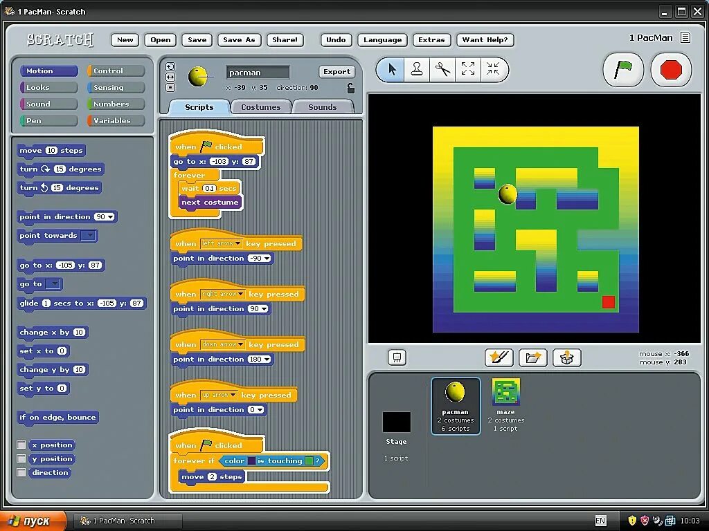
Task: Switch to the Costumes tab
Action: pyautogui.click(x=260, y=107)
